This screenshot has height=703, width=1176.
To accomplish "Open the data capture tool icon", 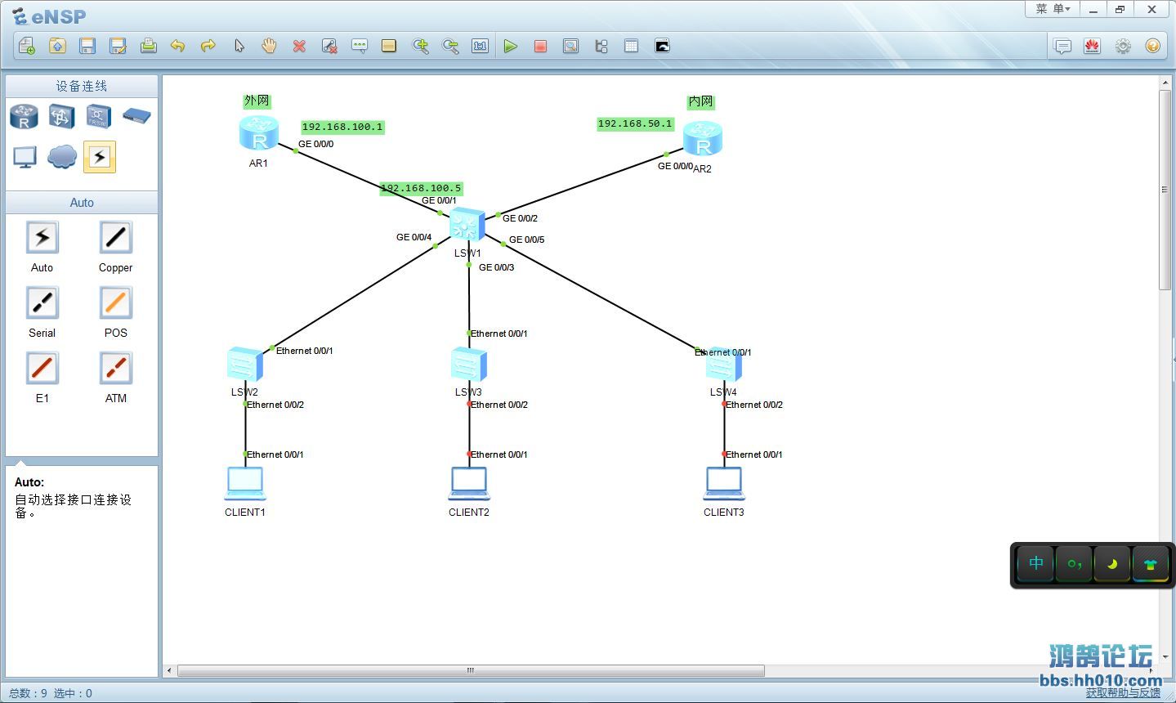I will [571, 46].
